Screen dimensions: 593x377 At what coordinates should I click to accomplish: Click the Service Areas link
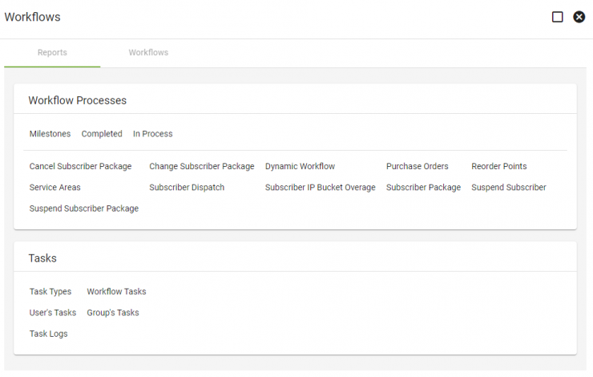(x=54, y=188)
